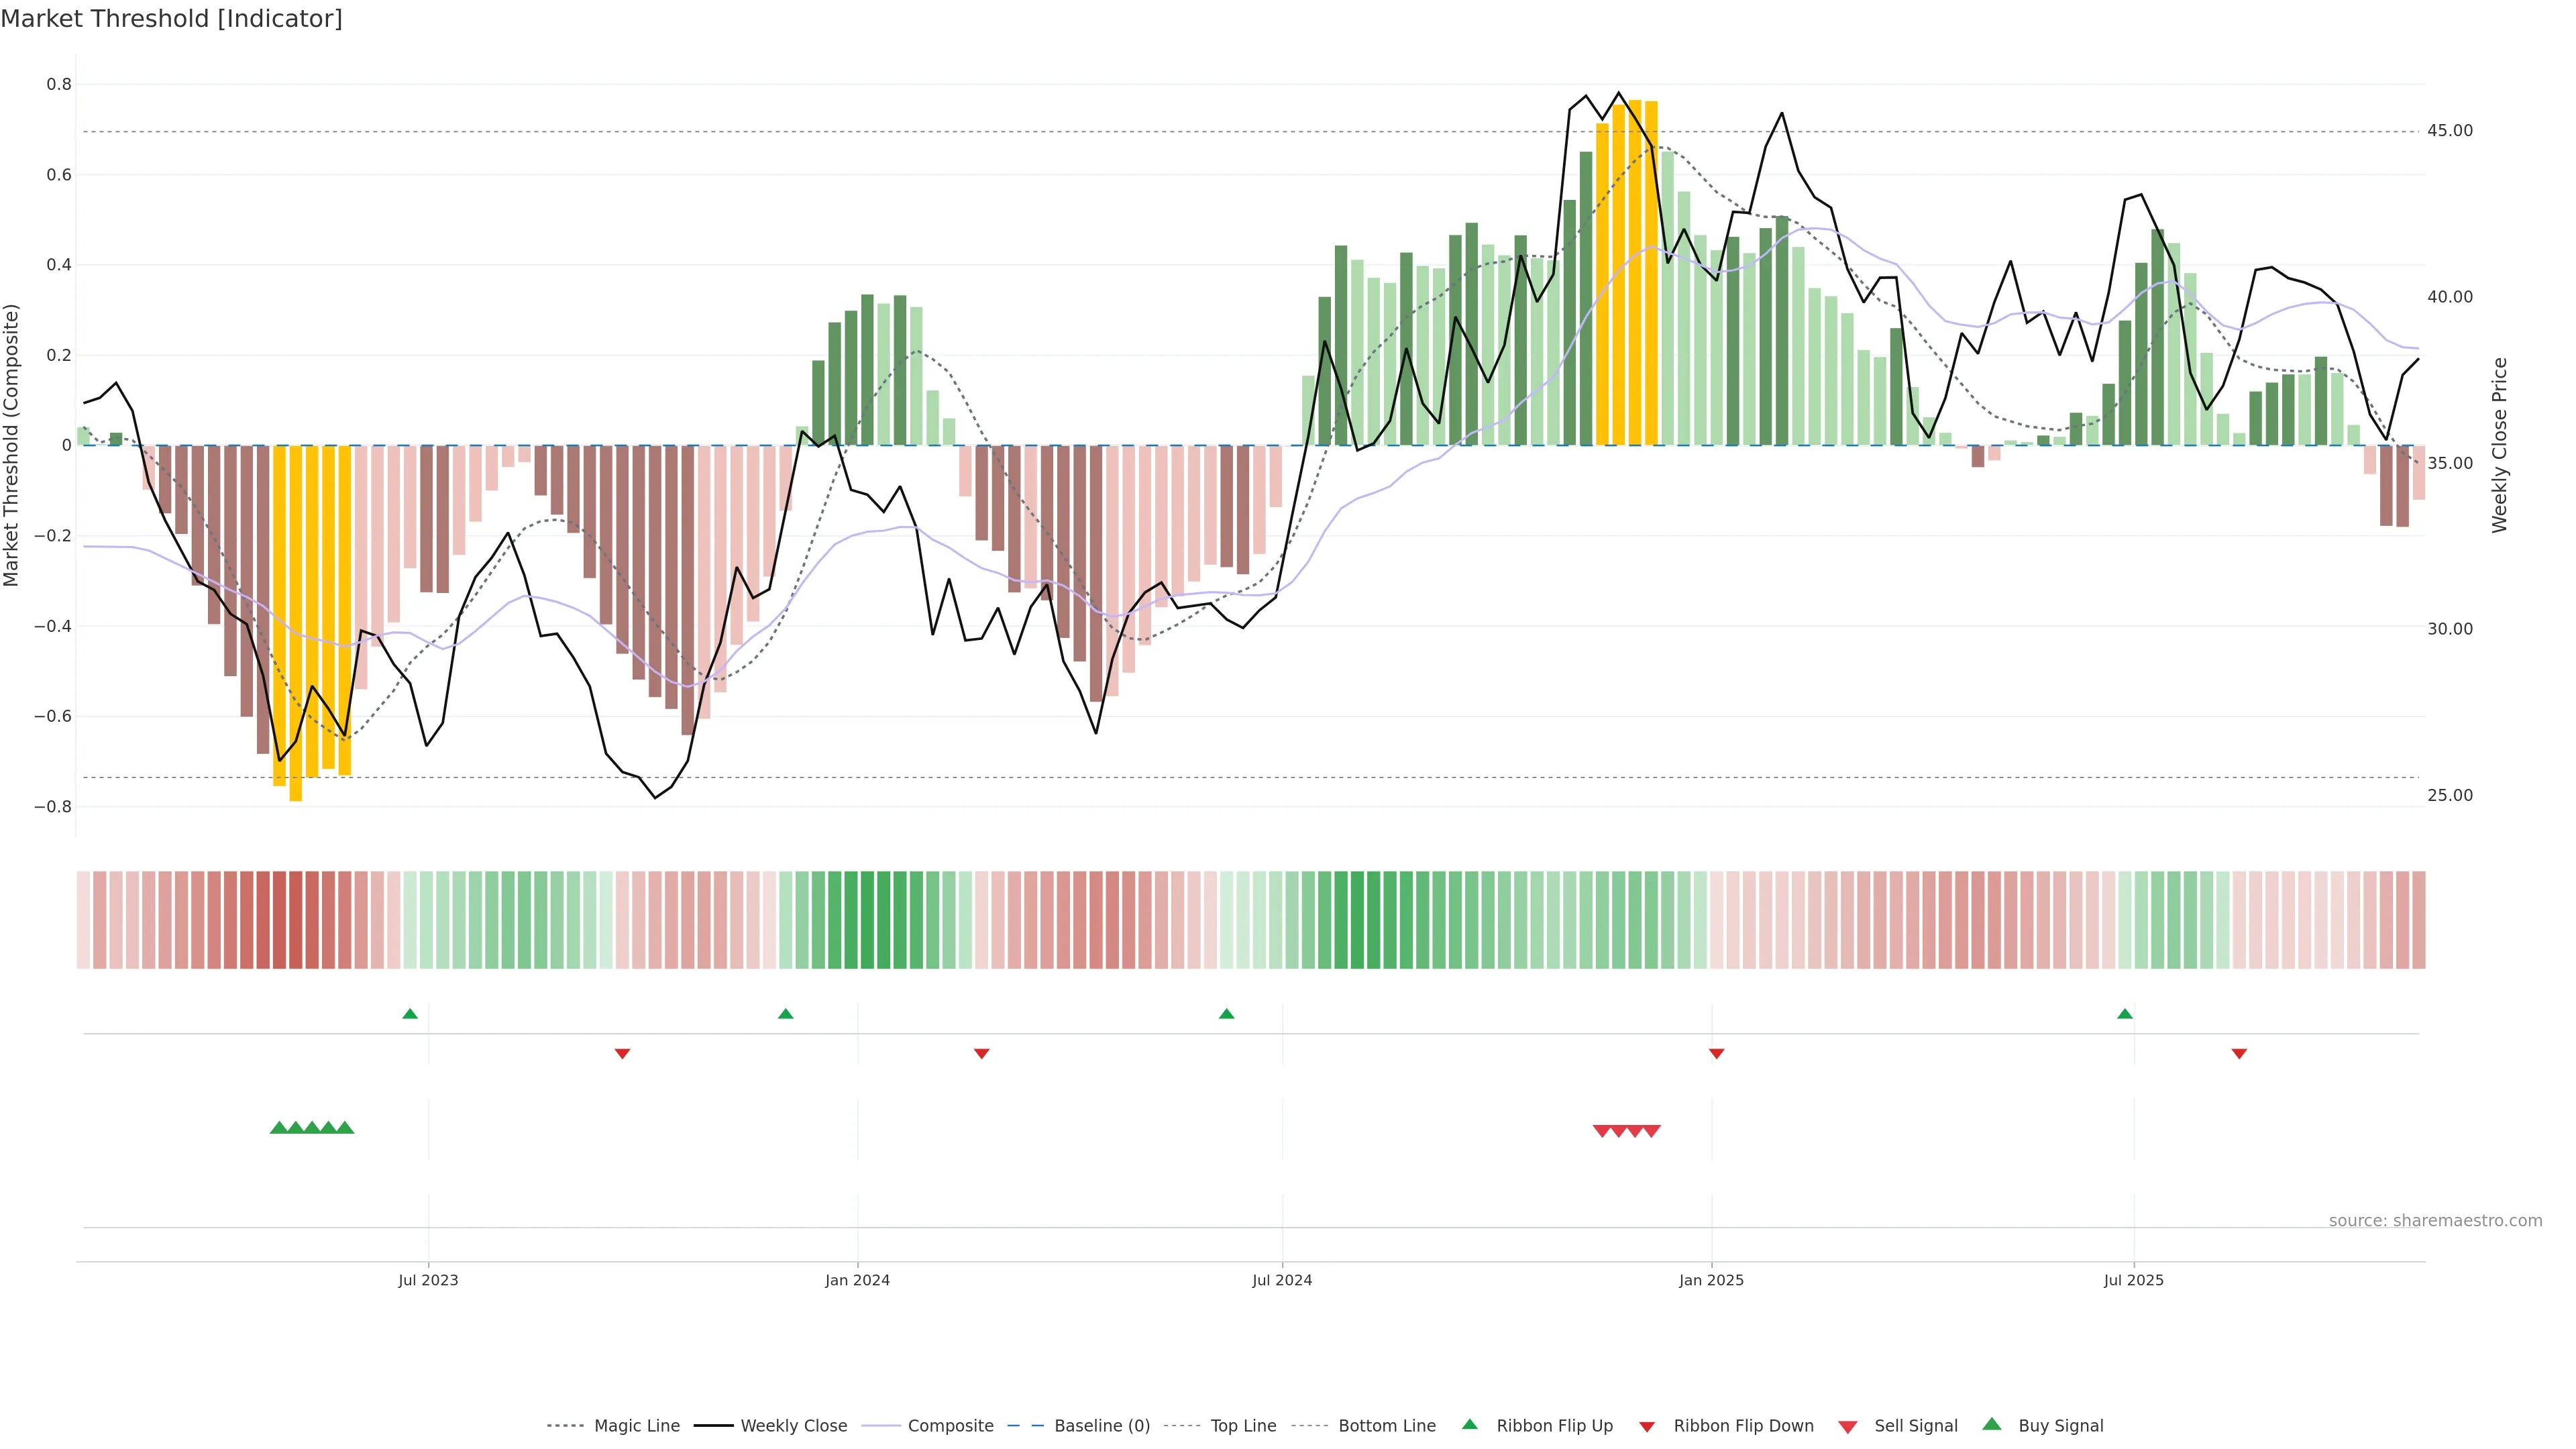Image resolution: width=2576 pixels, height=1449 pixels.
Task: Click the Ribbon Flip Down legend triangle icon
Action: (x=1647, y=1427)
